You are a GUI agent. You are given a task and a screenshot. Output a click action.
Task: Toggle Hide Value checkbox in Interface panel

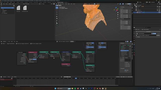[x=125, y=64]
